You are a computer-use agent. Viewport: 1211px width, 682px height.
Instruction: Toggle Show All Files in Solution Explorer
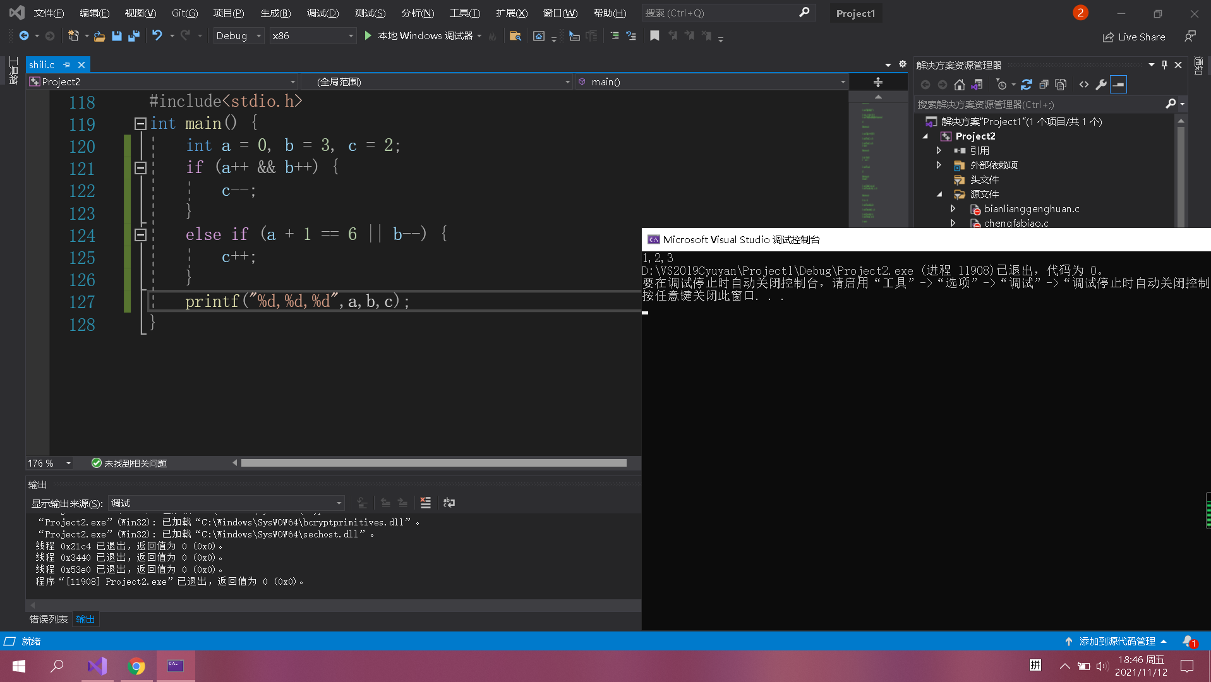coord(1061,85)
